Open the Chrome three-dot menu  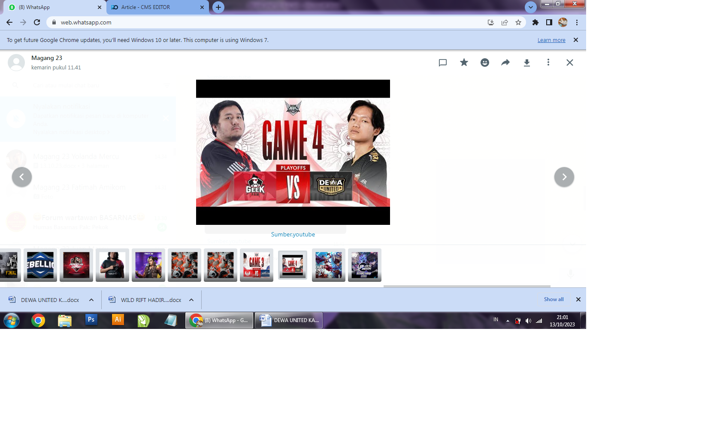tap(577, 22)
